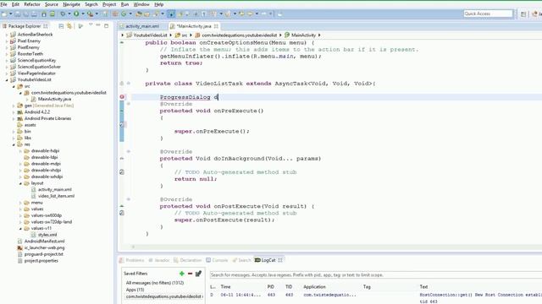Viewport: 542px width, 304px height.
Task: Close the MainActivity.java editor tab
Action: (216, 26)
